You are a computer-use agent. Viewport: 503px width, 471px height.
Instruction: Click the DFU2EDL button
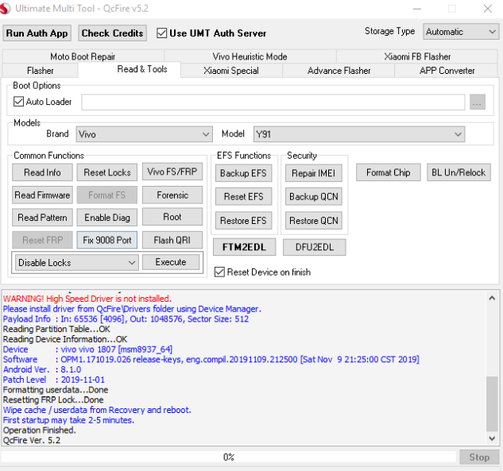click(315, 247)
